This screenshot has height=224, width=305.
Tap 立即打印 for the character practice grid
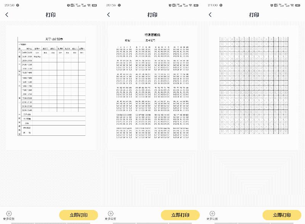[x=282, y=215]
